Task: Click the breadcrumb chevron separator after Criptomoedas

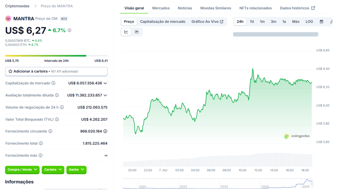Action: (36, 6)
